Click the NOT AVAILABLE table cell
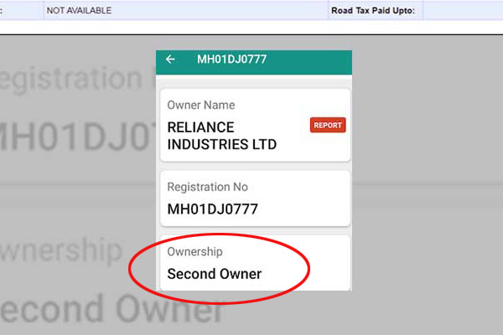 click(x=79, y=10)
